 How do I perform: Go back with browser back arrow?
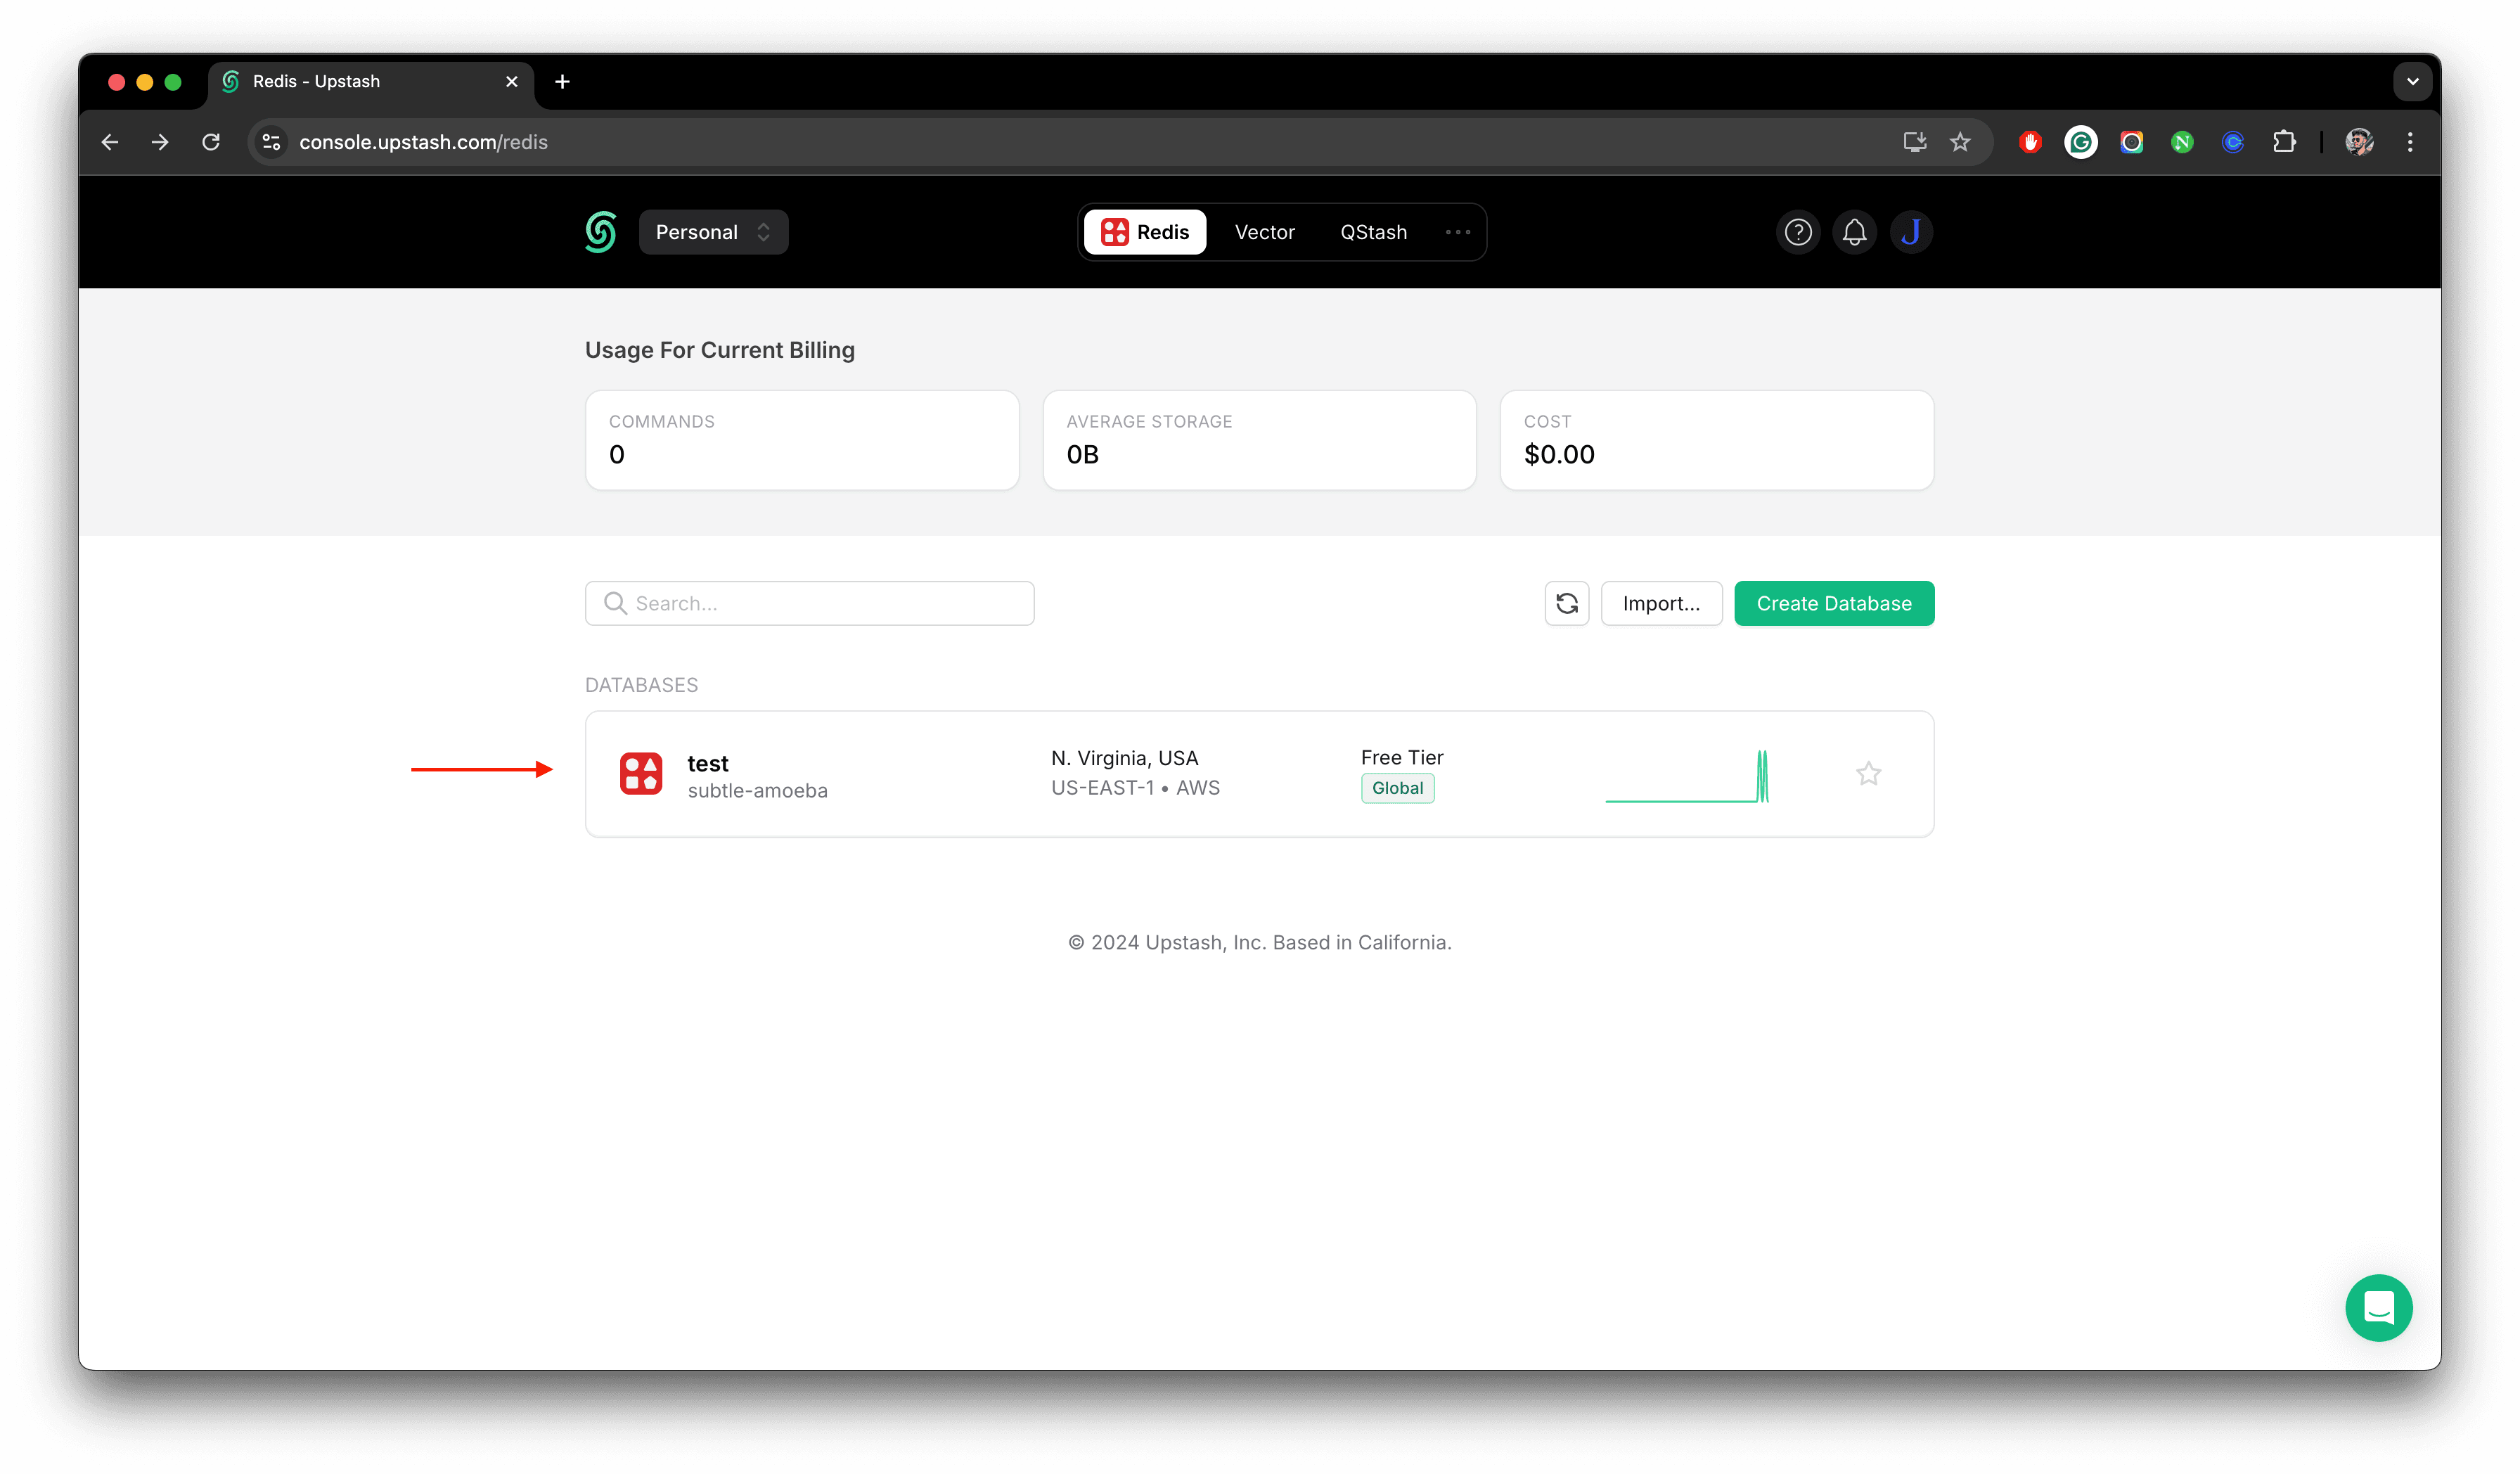click(x=110, y=142)
